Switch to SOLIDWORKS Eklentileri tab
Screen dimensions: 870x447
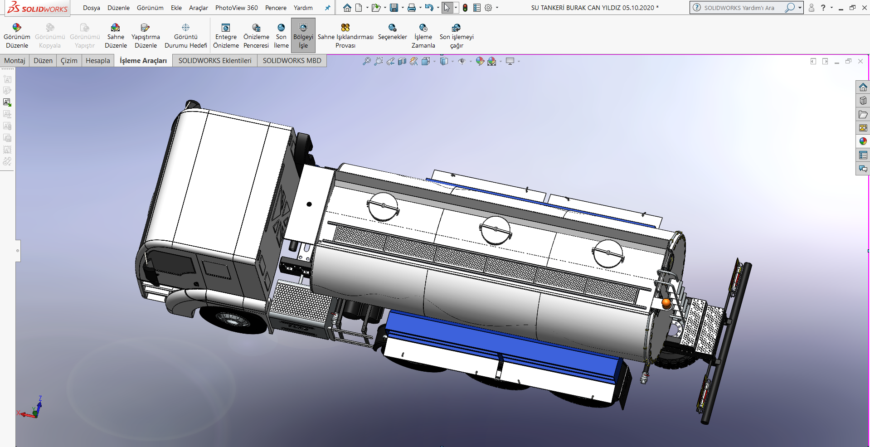coord(215,60)
